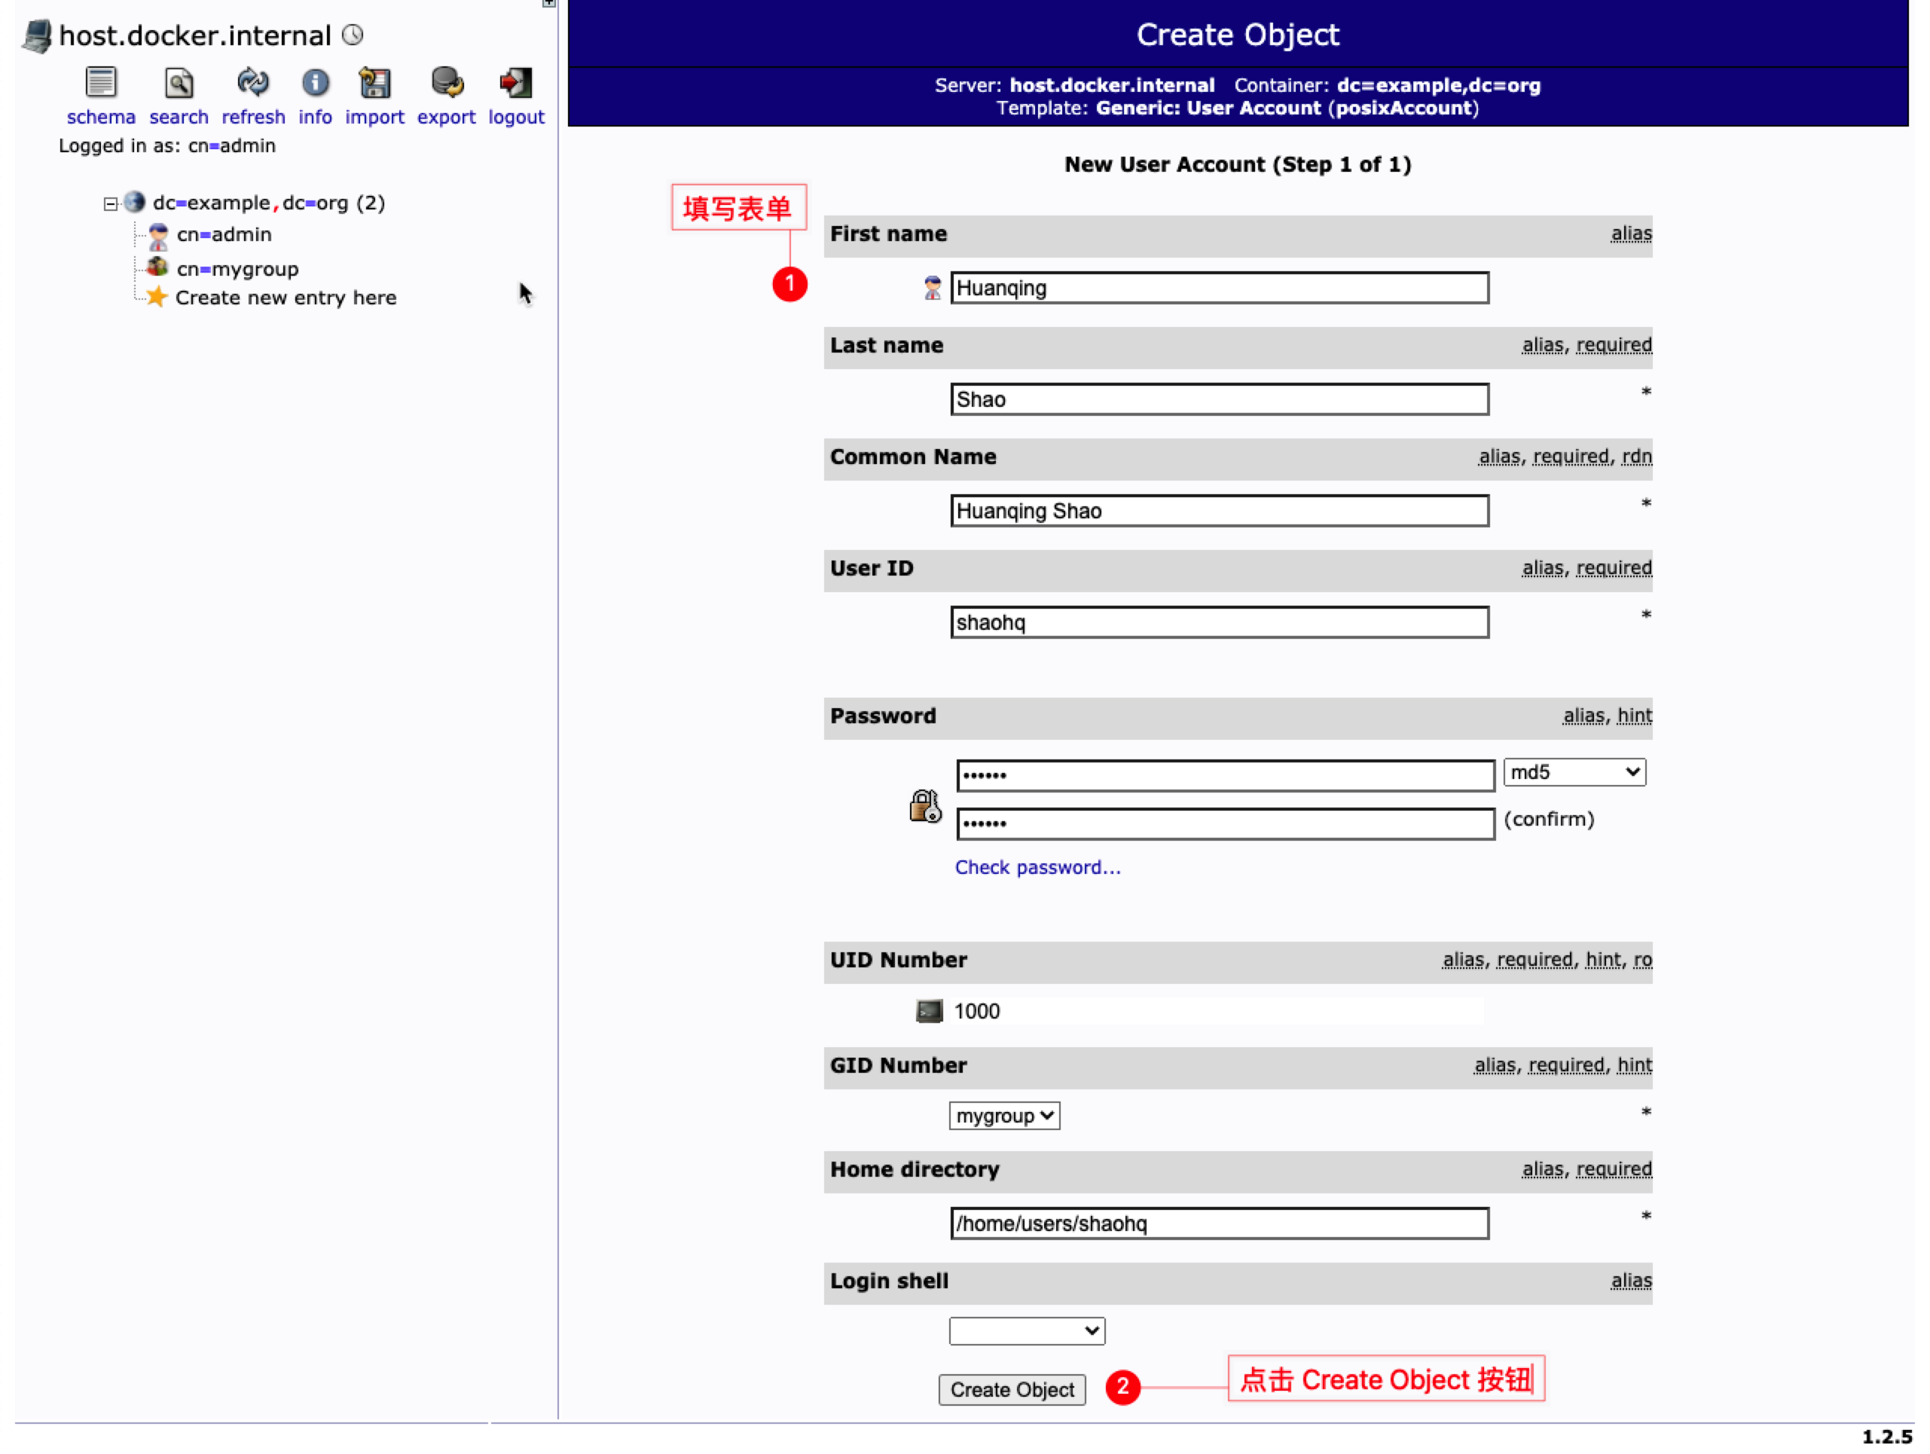Click the hint link on GID Number row
This screenshot has width=1930, height=1454.
coord(1634,1065)
